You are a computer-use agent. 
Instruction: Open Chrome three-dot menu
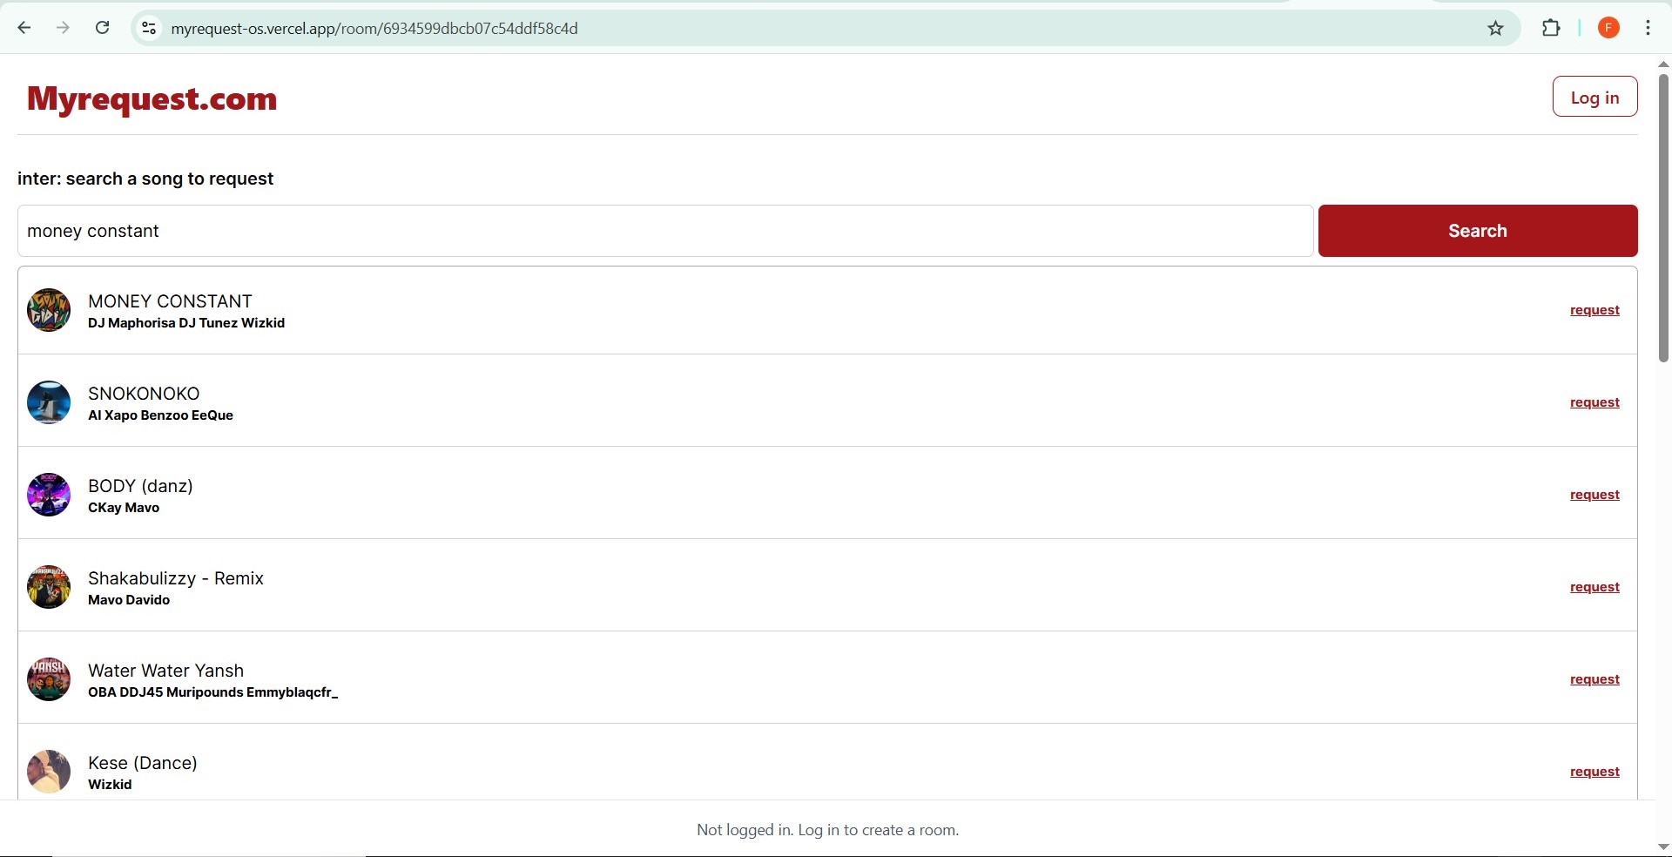pyautogui.click(x=1648, y=28)
